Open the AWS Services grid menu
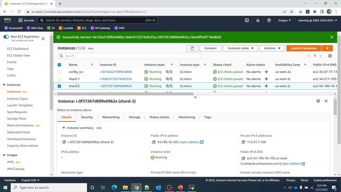Image resolution: width=341 pixels, height=192 pixels. point(26,20)
